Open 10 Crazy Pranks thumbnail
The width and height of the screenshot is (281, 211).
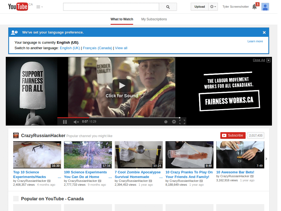[x=189, y=155]
